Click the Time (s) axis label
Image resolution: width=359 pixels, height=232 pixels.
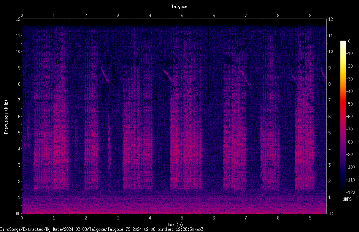(174, 225)
